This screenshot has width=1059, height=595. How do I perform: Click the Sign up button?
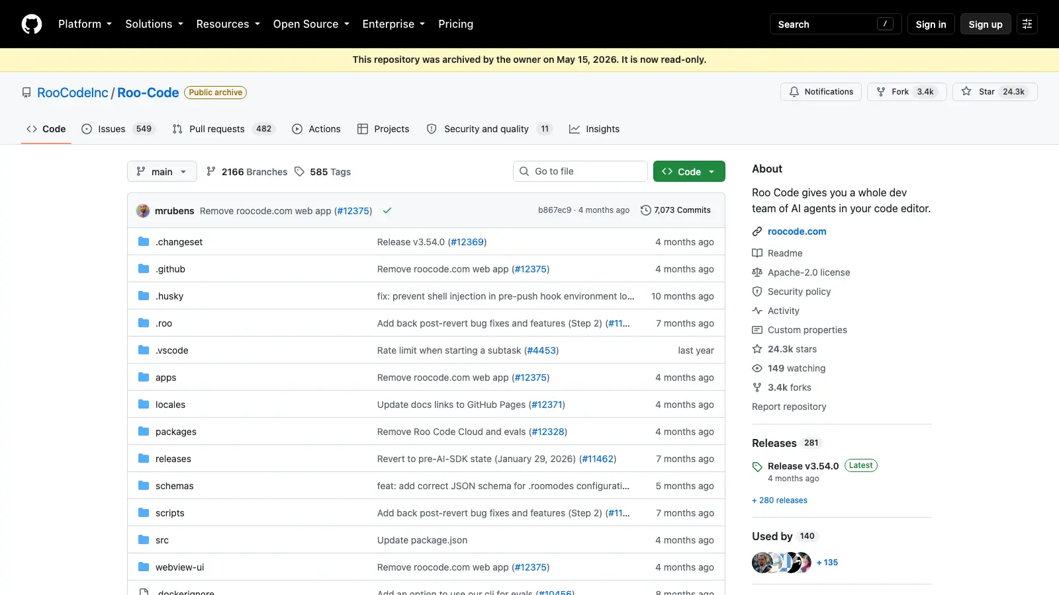(x=986, y=24)
